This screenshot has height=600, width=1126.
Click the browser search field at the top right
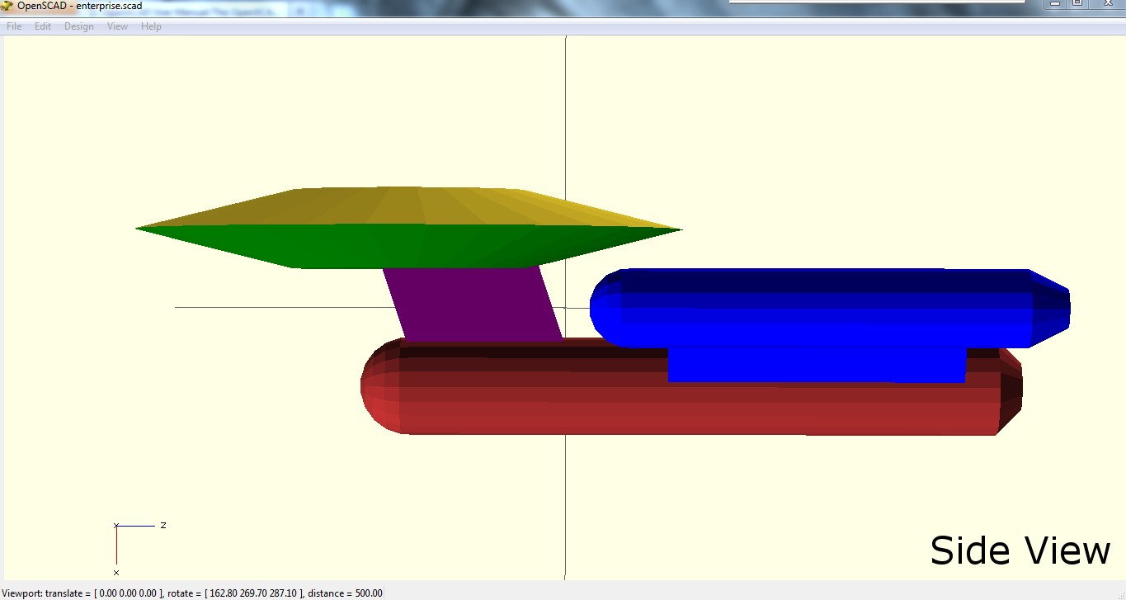[874, 4]
